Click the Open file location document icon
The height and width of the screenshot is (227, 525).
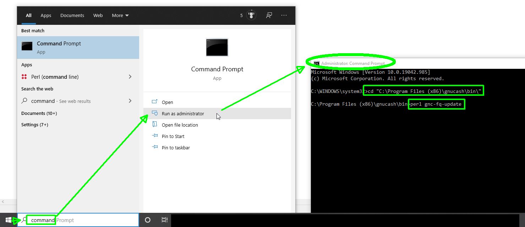pyautogui.click(x=154, y=124)
